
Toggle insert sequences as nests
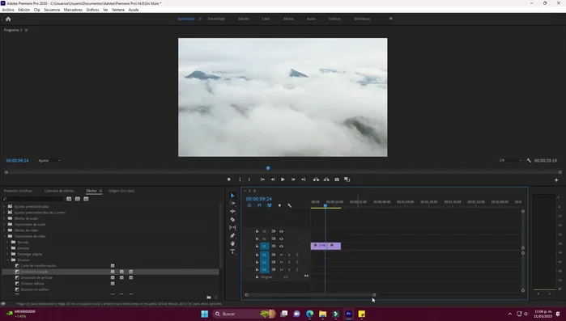point(249,205)
